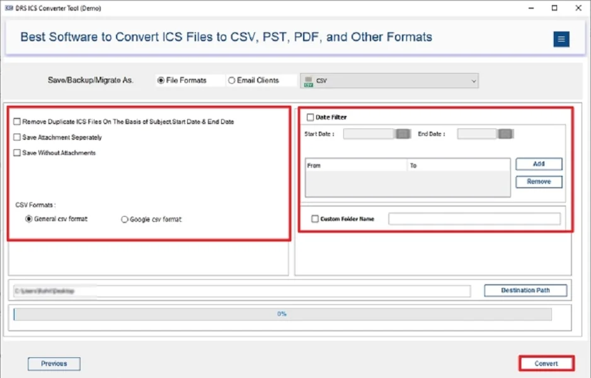The image size is (591, 378).
Task: Pick General csv format radio button
Action: point(28,219)
